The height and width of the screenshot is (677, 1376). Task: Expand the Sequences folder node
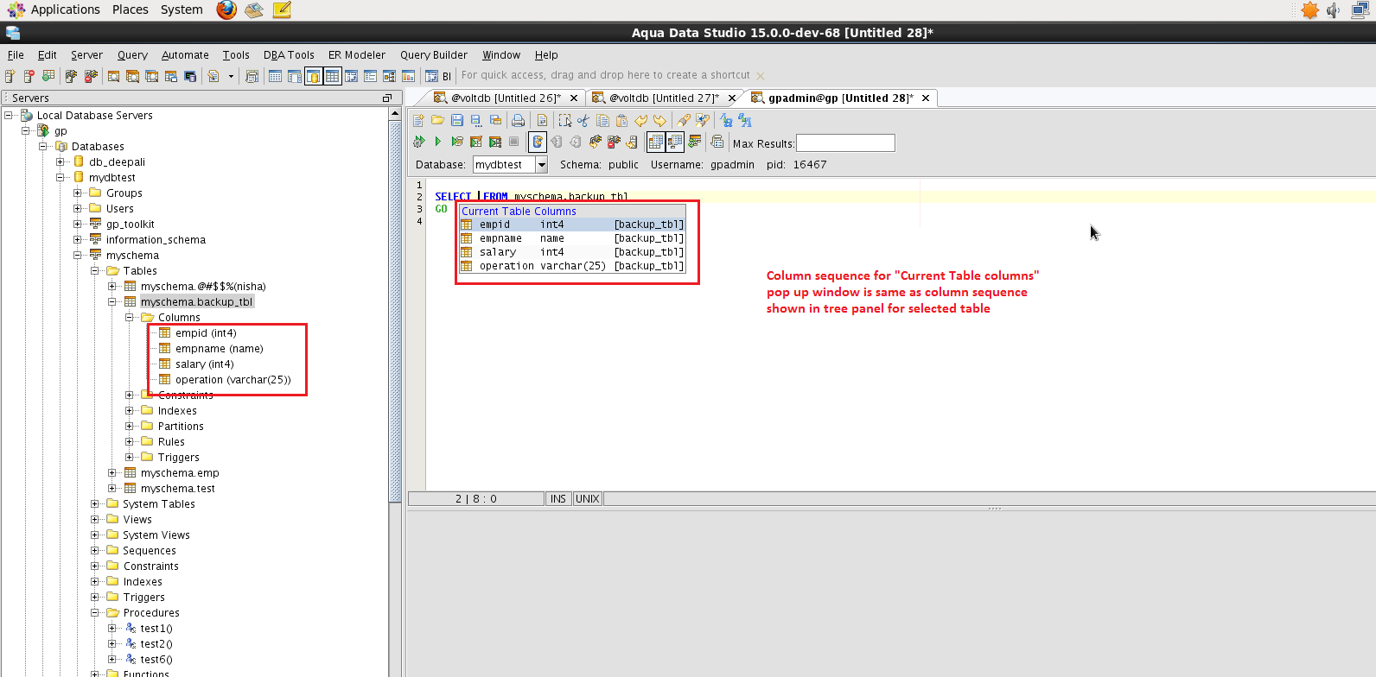95,551
